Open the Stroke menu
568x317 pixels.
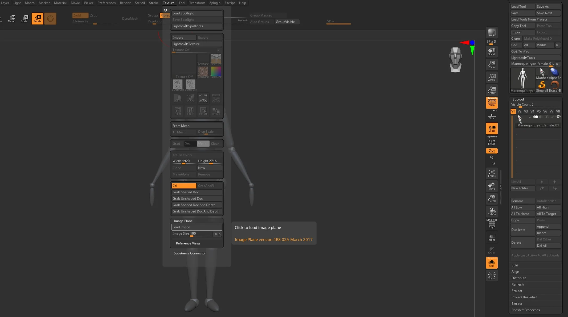click(154, 3)
